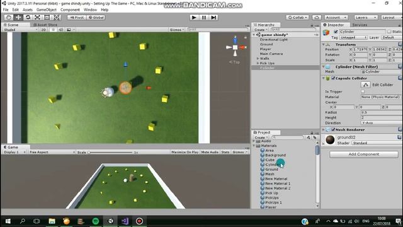Click the Game view Scale slider

tap(111, 153)
